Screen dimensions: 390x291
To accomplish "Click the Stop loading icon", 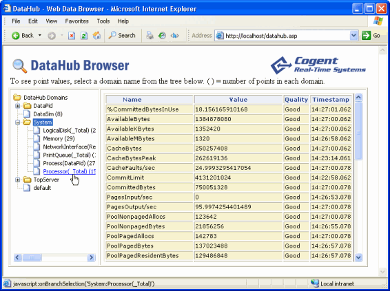I will pyautogui.click(x=72, y=36).
